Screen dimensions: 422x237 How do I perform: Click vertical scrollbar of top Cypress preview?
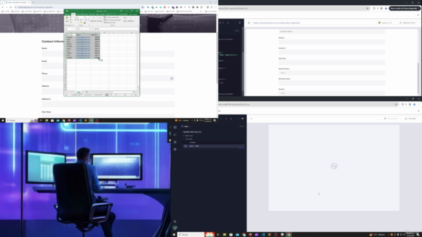pyautogui.click(x=419, y=78)
